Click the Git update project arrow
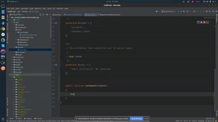 [x=198, y=12]
